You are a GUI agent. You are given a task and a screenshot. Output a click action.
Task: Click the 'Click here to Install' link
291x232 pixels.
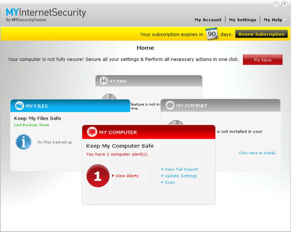tap(257, 153)
